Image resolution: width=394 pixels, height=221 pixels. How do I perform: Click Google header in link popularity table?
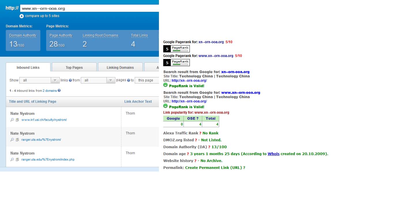pos(173,119)
